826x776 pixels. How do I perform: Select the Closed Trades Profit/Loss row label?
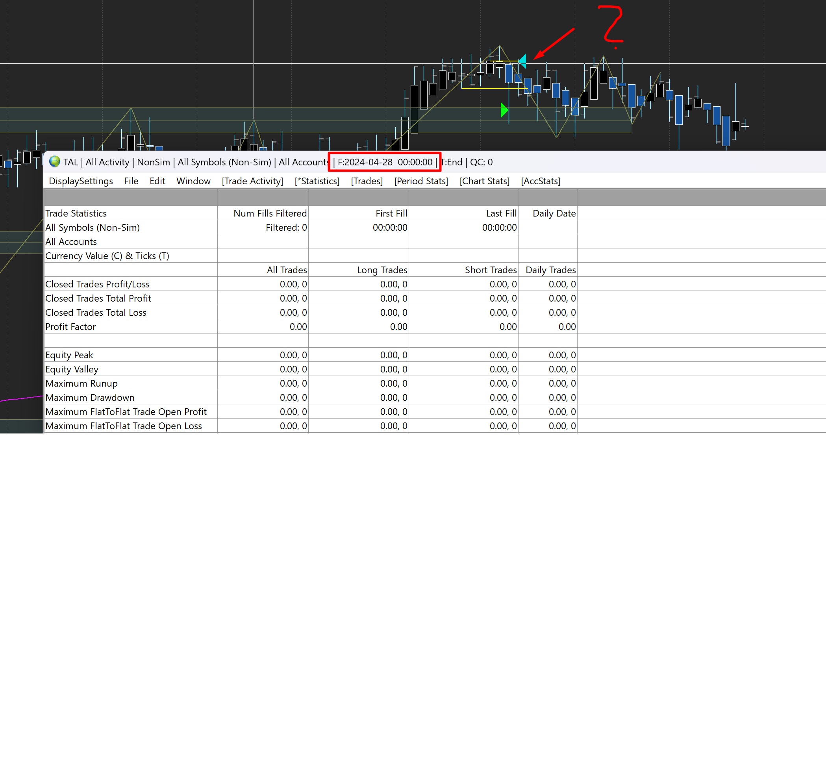point(97,284)
